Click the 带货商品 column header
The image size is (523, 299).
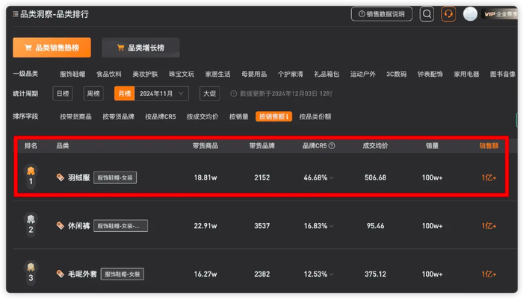(x=205, y=146)
